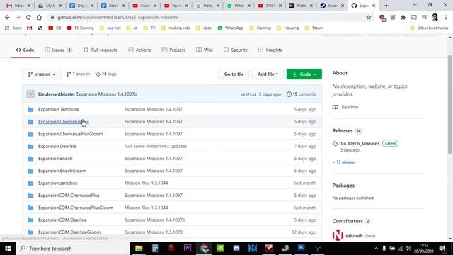
Task: Open the Chrome extensions puzzle icon
Action: (x=403, y=17)
